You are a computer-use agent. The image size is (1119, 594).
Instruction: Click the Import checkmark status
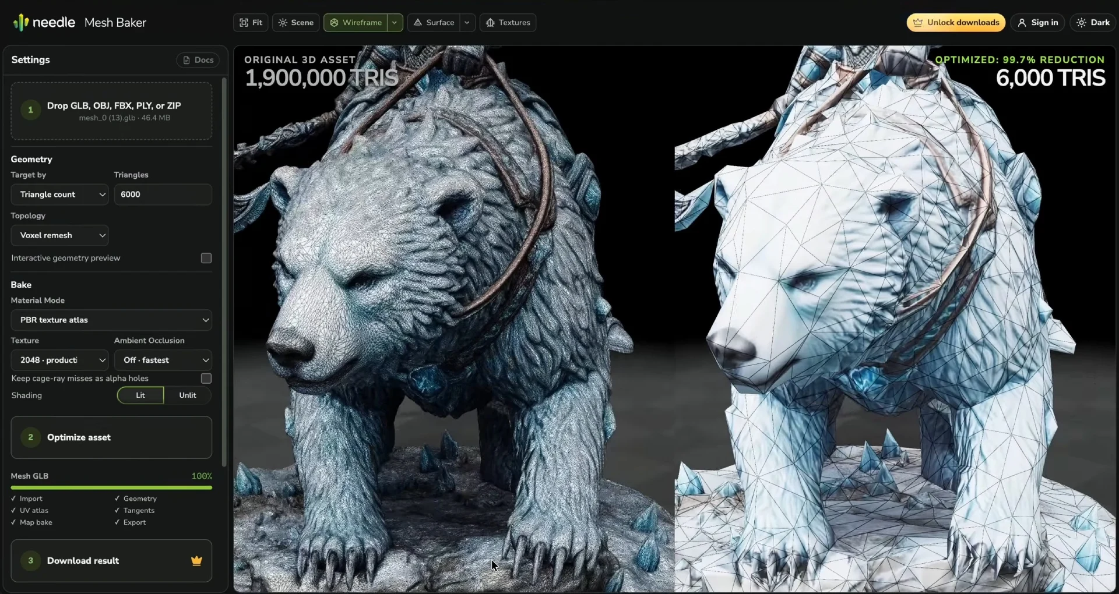27,498
